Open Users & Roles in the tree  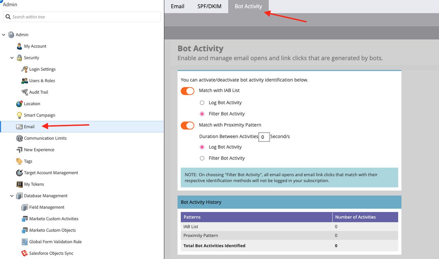pyautogui.click(x=42, y=81)
